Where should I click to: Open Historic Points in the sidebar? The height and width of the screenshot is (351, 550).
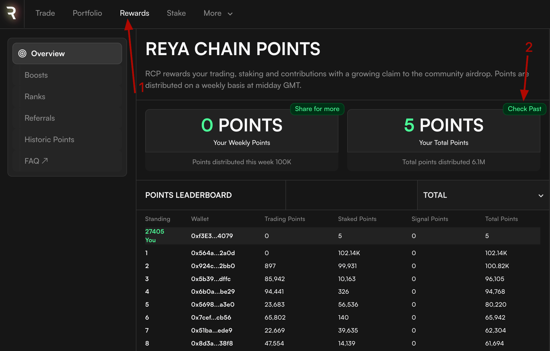coord(67,139)
